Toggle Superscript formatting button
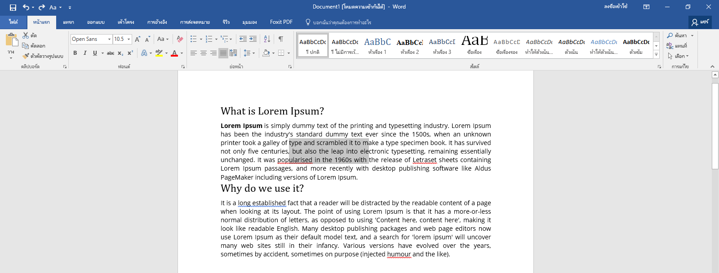 (130, 53)
